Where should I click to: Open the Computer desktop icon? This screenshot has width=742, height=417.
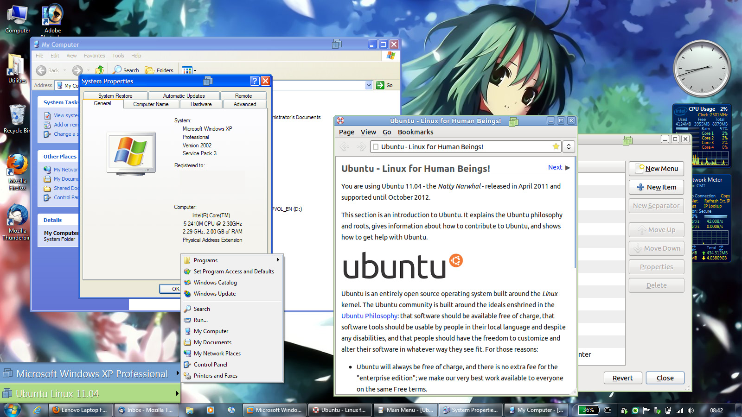(x=18, y=19)
